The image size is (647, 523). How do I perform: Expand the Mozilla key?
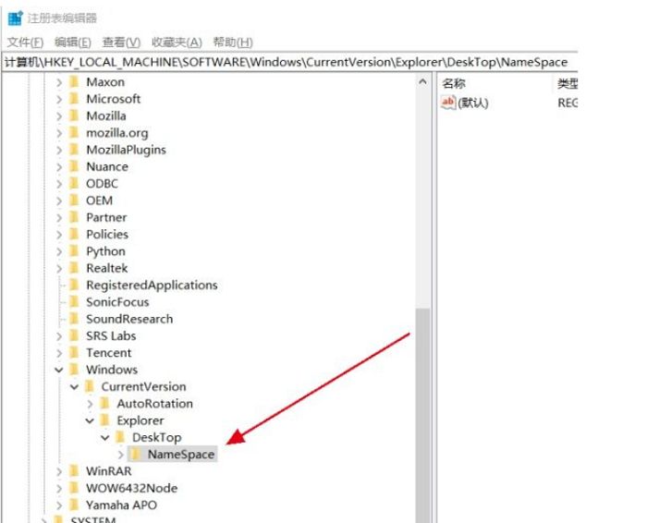pyautogui.click(x=59, y=116)
